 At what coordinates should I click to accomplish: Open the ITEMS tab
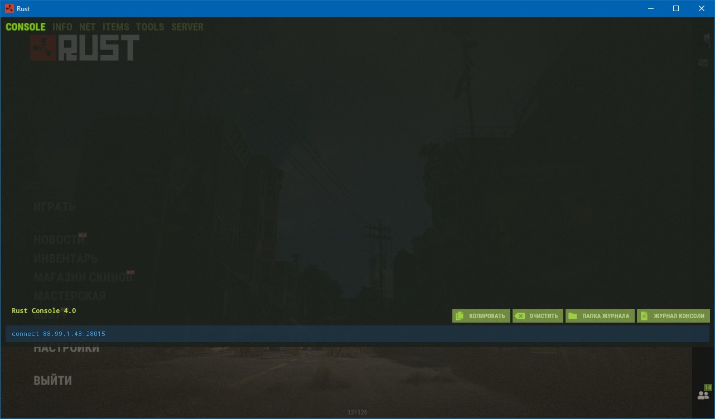(116, 27)
